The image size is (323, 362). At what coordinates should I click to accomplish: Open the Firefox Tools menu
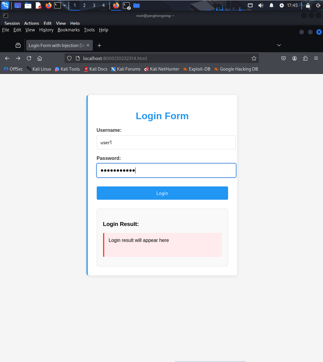pos(89,30)
